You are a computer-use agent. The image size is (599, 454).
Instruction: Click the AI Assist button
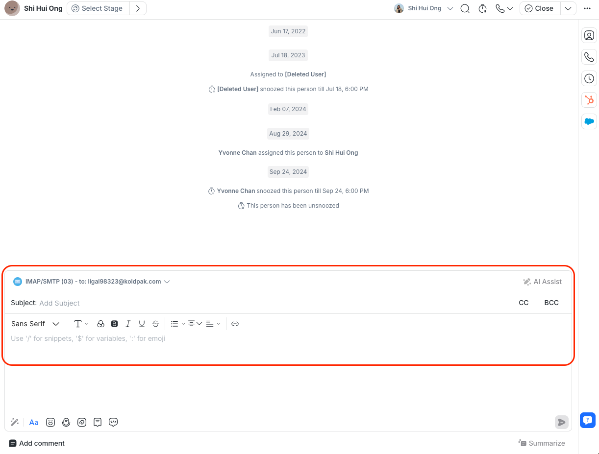pos(542,282)
